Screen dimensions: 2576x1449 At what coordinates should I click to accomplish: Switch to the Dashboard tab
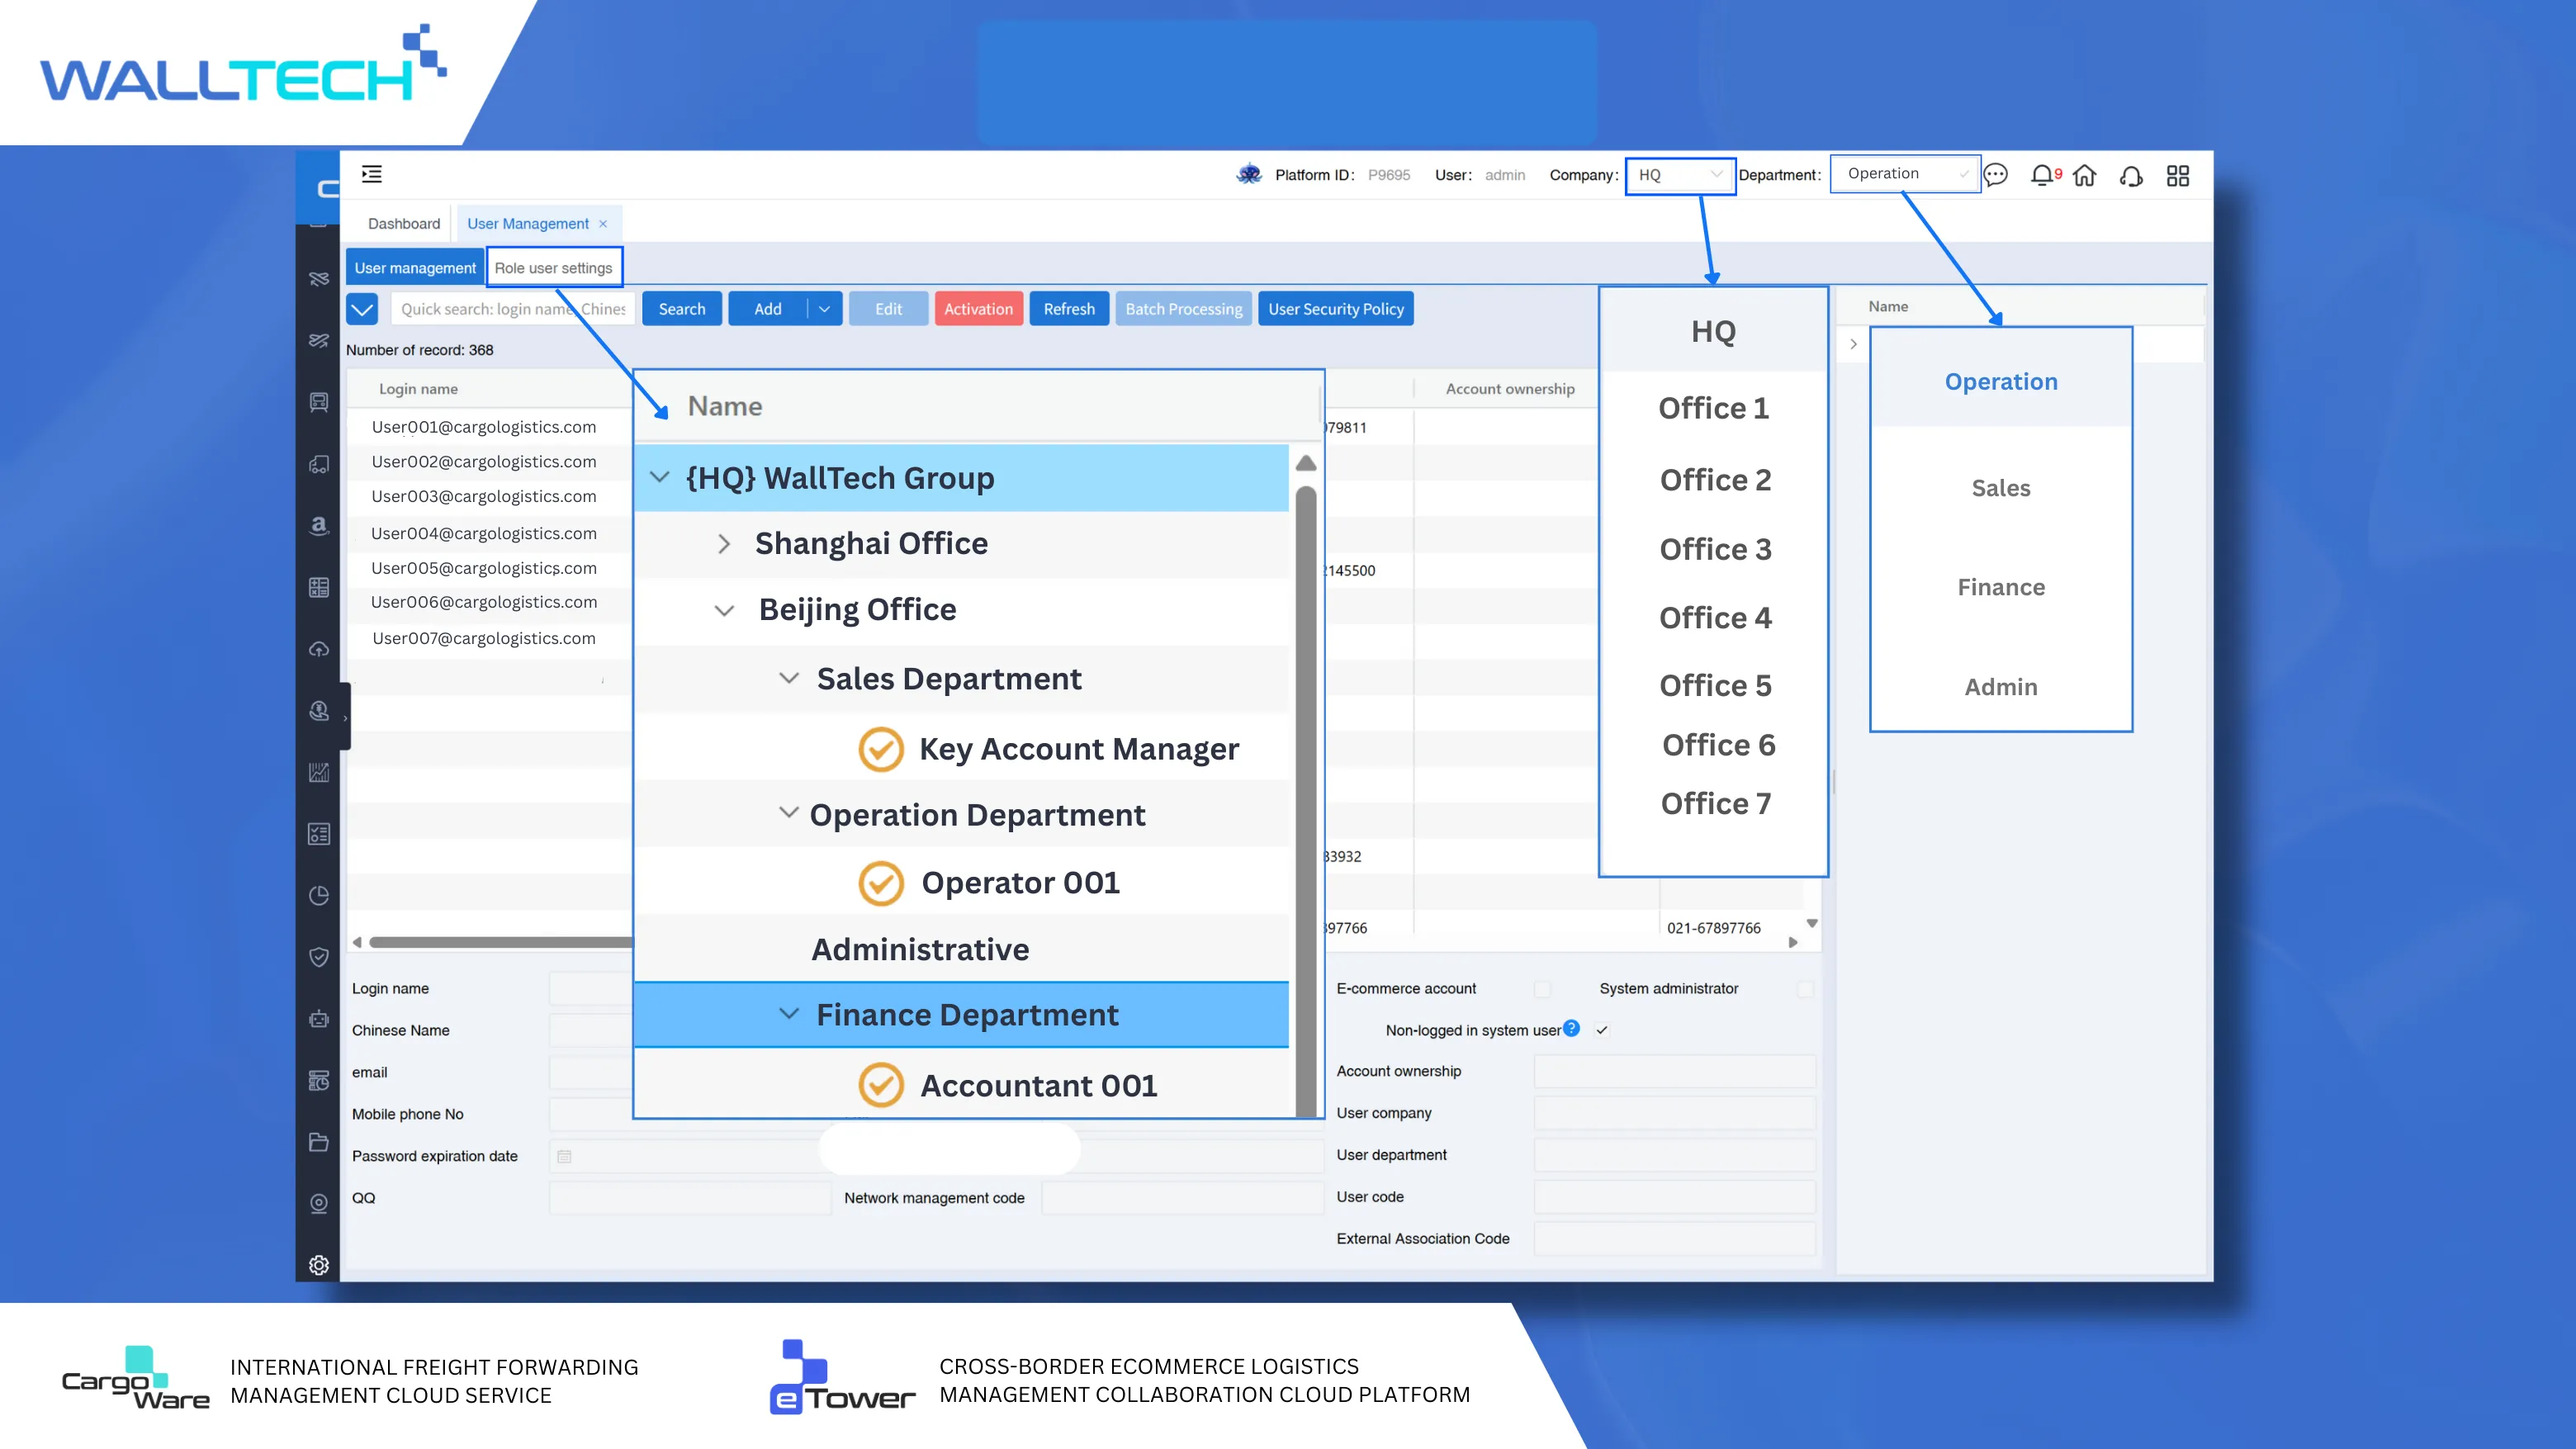tap(403, 223)
